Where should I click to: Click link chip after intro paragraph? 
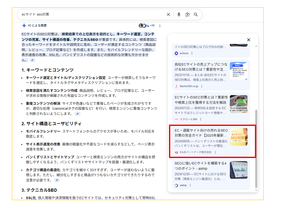tap(33, 60)
